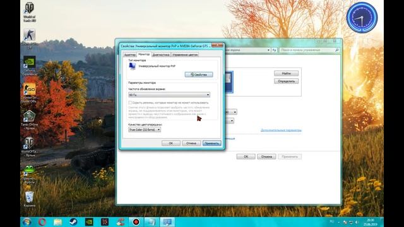Click the Определить button
The image size is (404, 227).
pos(286,81)
